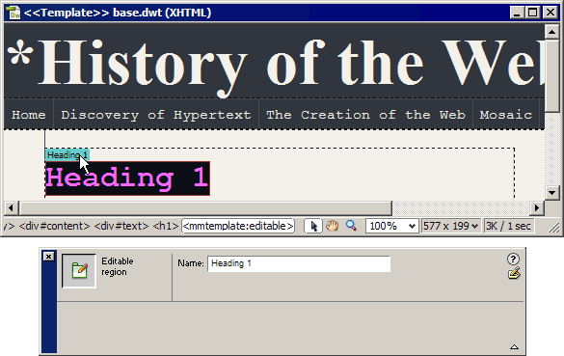
Task: Activate the Zoom magnifier tool
Action: (x=351, y=226)
